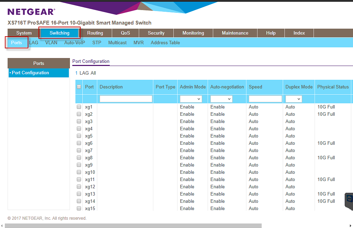Click the scrollbar left arrow
This screenshot has width=353, height=228.
coord(2,226)
